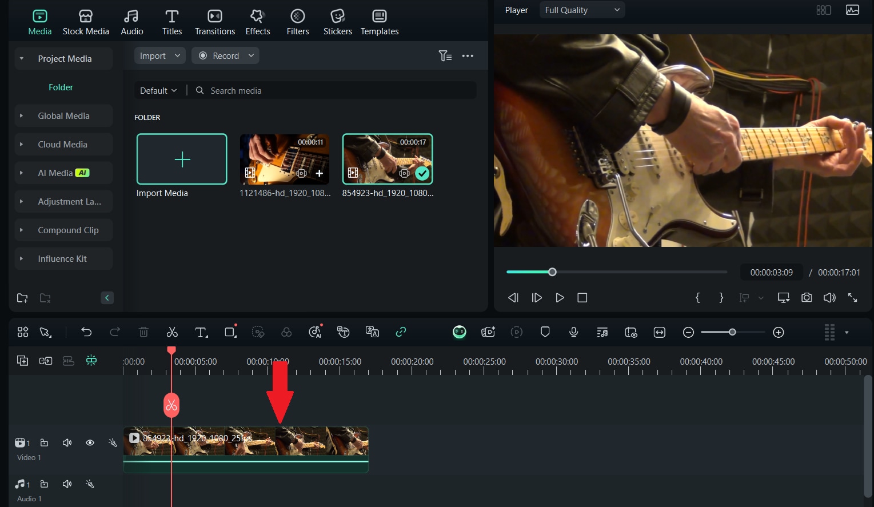Open the Templates tab

point(380,22)
